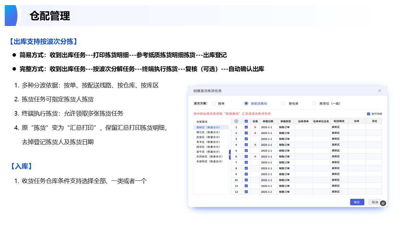Image resolution: width=405 pixels, height=228 pixels.
Task: Select 全部路线 in the route list
Action: (202, 122)
